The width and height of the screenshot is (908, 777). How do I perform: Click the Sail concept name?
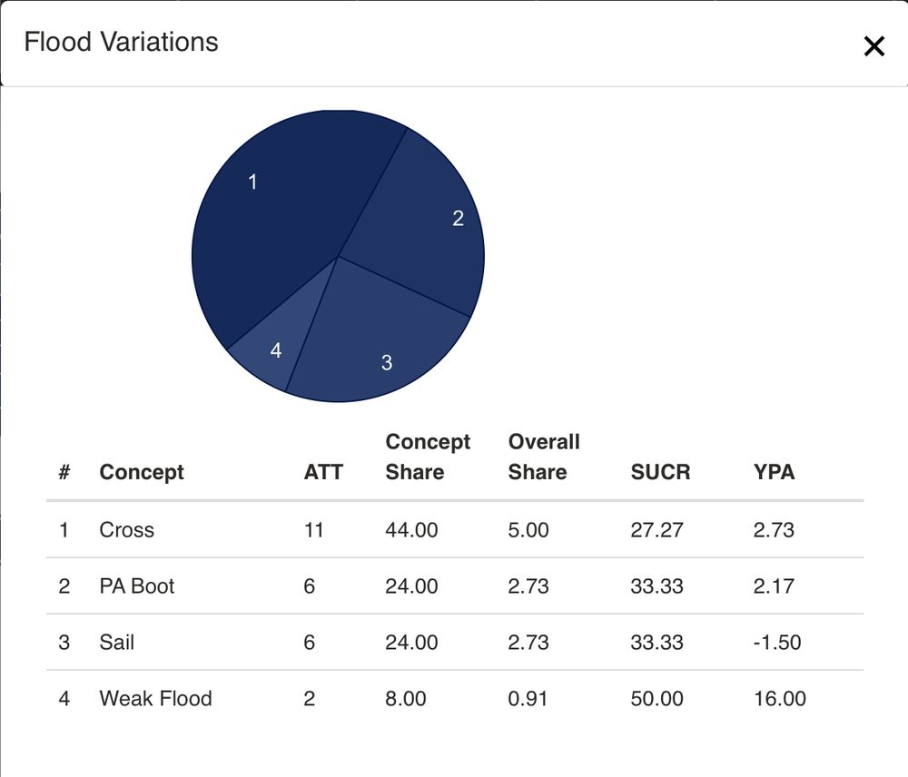[x=117, y=643]
